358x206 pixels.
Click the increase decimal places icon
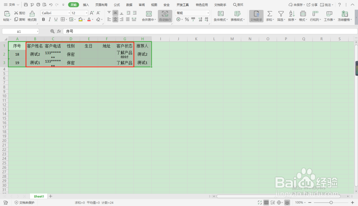[x=200, y=19]
